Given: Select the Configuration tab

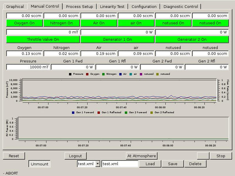Looking at the screenshot, I should pyautogui.click(x=144, y=6).
